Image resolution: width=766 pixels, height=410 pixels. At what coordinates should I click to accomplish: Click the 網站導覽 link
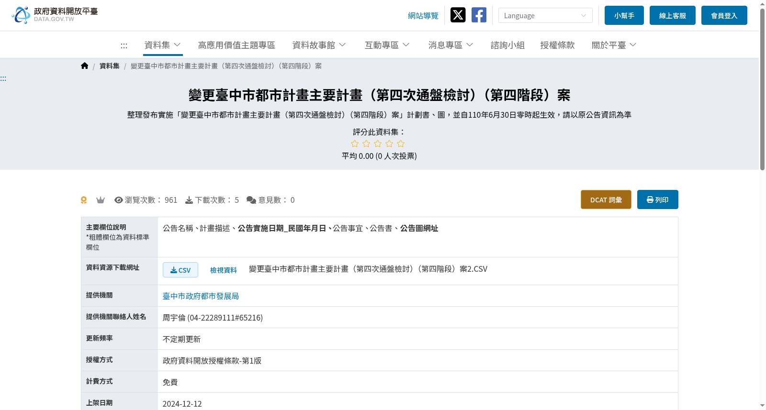pos(423,16)
